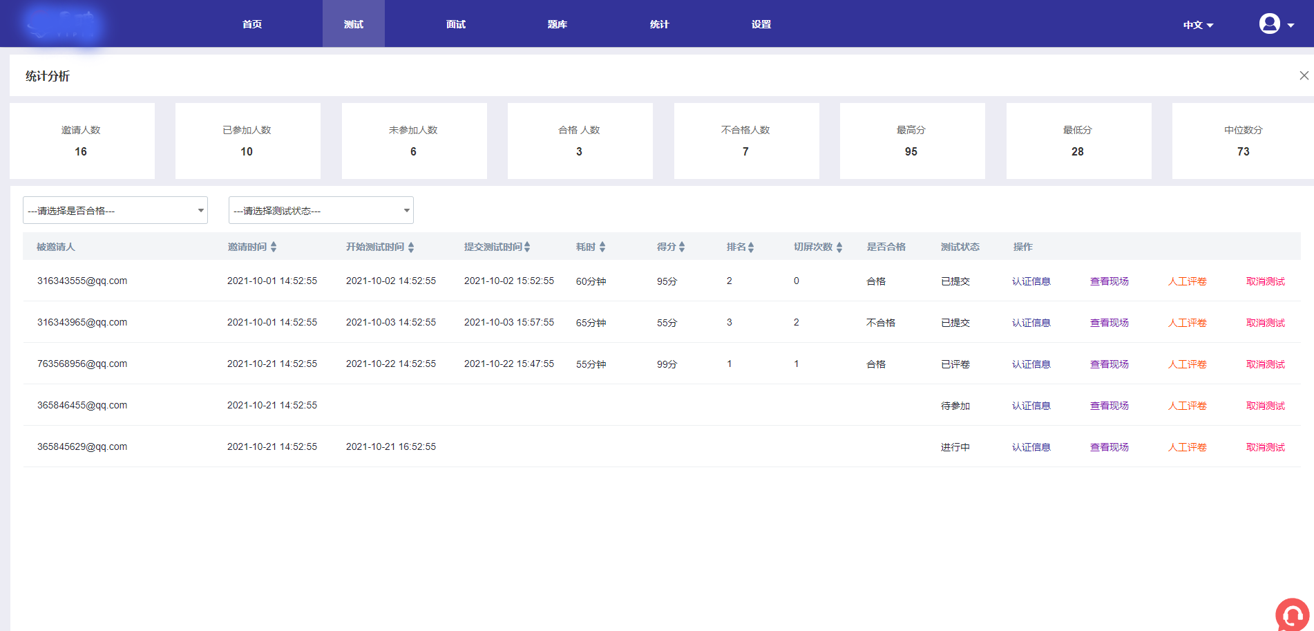Click the 99分 score cell
Screen dimensions: 1314x631
click(x=667, y=364)
